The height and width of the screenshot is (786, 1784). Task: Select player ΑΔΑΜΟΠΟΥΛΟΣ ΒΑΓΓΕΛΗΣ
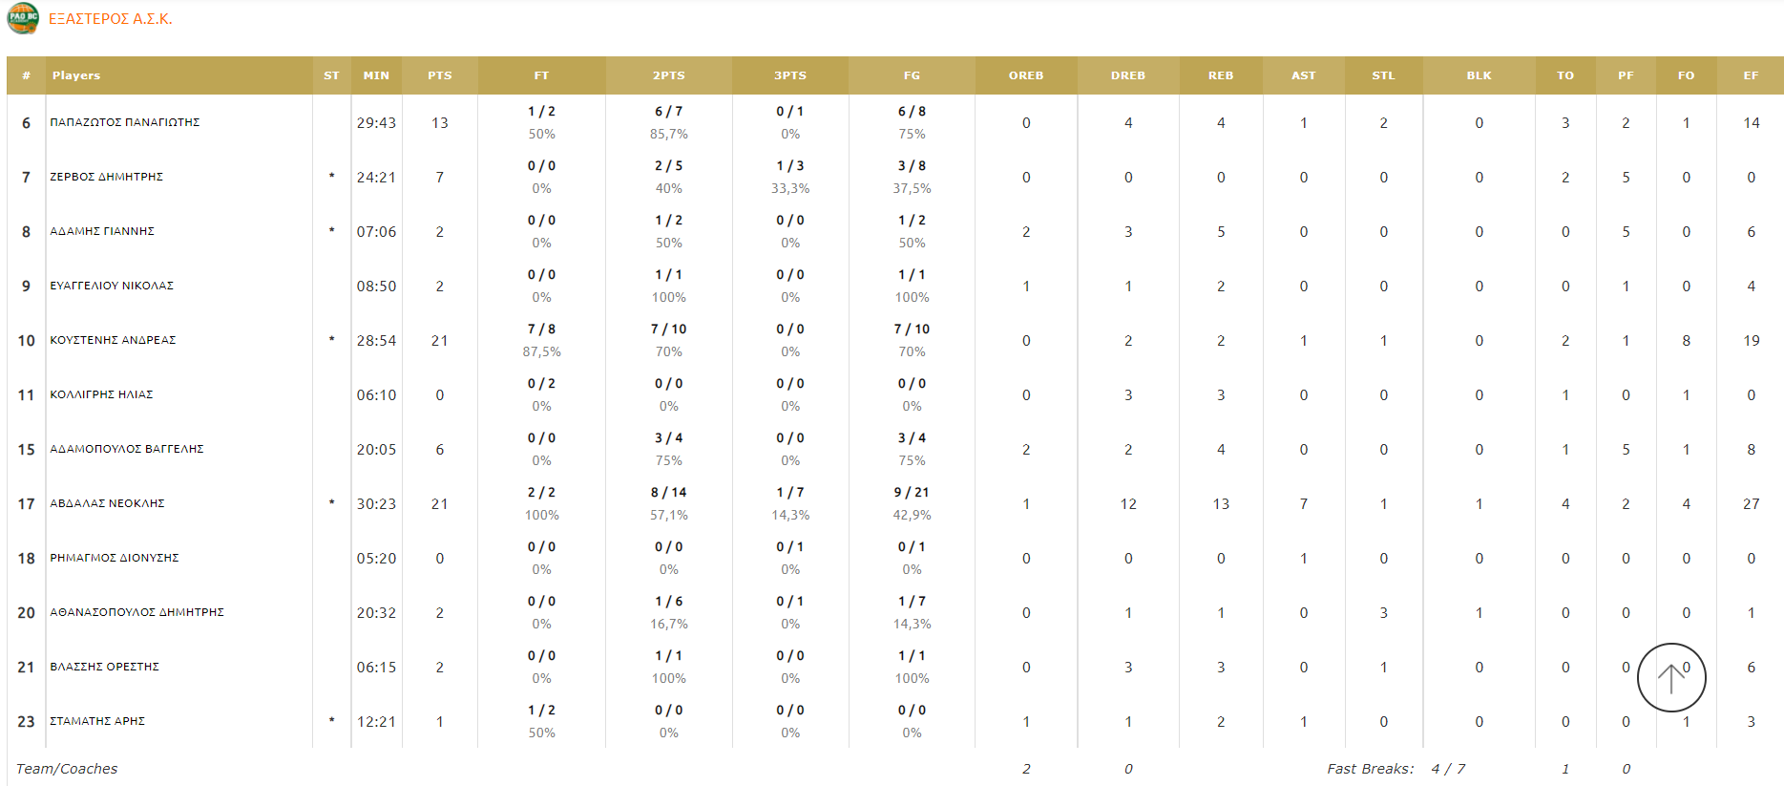pyautogui.click(x=127, y=449)
